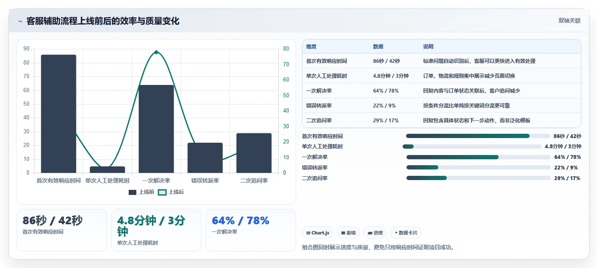Click table cell 错误转派率 in 维度 column
Screen dimensions: 598x268
[319, 106]
